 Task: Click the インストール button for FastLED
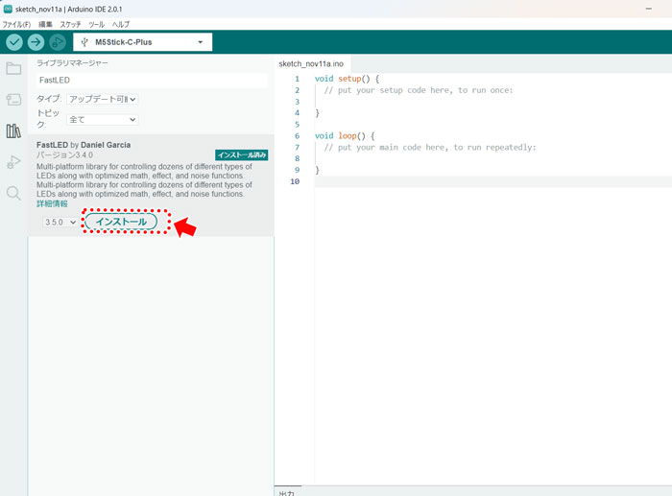[121, 222]
